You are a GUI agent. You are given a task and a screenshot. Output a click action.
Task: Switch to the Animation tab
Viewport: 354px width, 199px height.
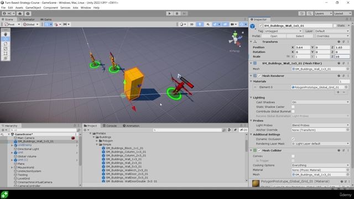(x=131, y=125)
